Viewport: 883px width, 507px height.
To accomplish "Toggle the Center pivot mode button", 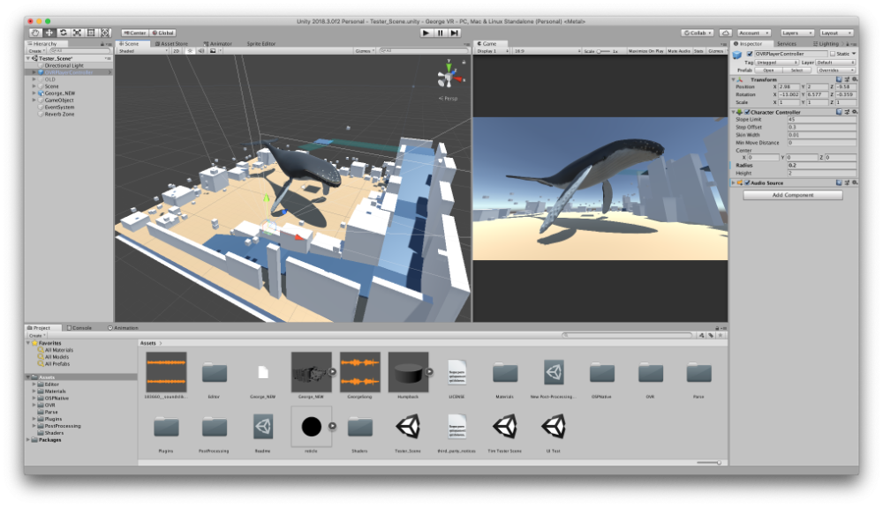I will pos(134,33).
